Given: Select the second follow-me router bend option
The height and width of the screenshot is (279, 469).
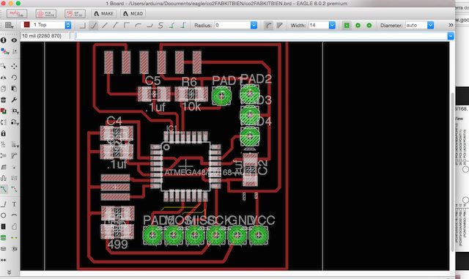Looking at the screenshot, I should [183, 26].
